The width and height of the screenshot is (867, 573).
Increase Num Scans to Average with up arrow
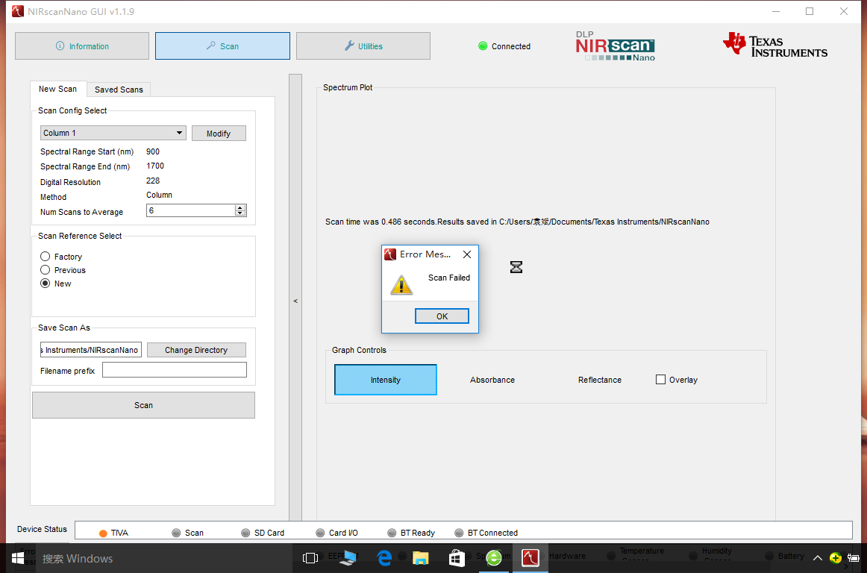tap(240, 207)
